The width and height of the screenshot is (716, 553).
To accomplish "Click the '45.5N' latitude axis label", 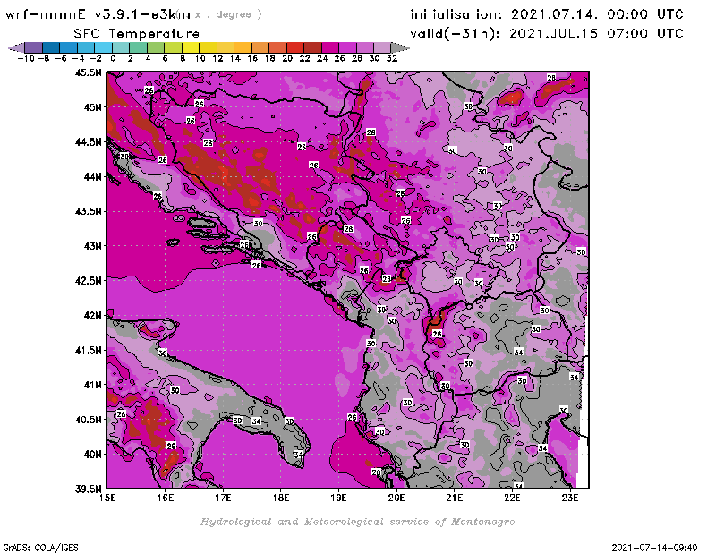I will (x=88, y=72).
